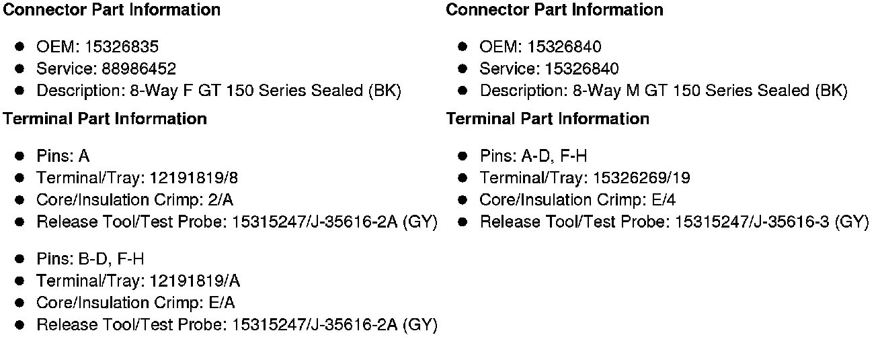Select Terminal/Tray: 15326269/19 text
Screen dimensions: 882x337
(585, 178)
